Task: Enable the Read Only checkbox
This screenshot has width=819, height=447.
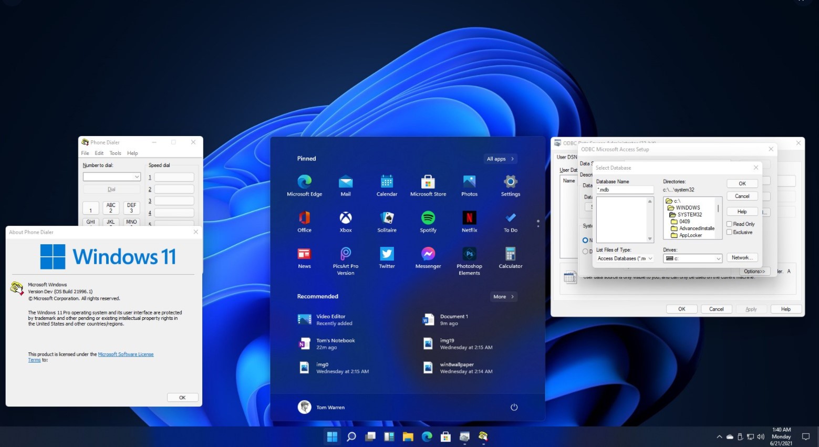Action: coord(729,224)
